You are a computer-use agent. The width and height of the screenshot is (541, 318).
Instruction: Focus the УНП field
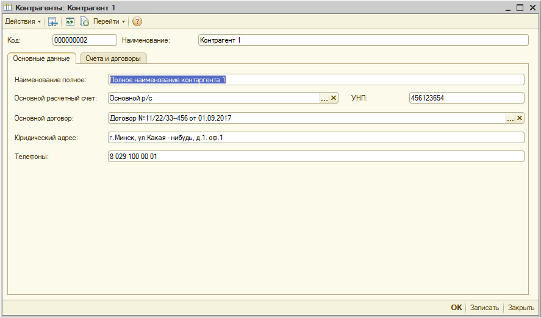click(x=466, y=98)
